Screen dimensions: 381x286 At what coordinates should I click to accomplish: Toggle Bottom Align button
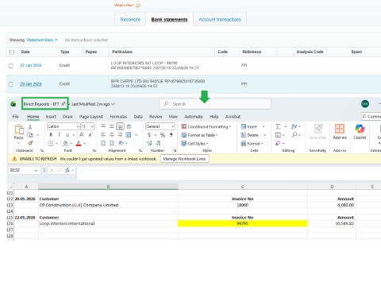coord(120,126)
